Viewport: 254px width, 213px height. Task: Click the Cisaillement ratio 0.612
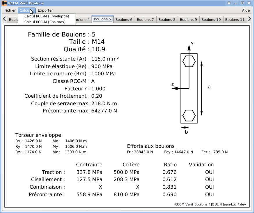169,179
